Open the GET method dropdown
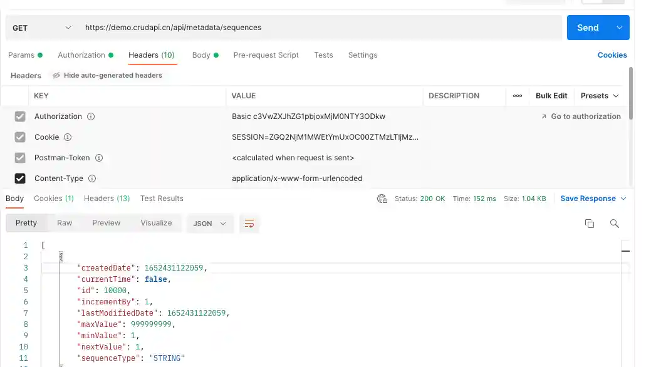Screen dimensions: 651x367 point(41,28)
